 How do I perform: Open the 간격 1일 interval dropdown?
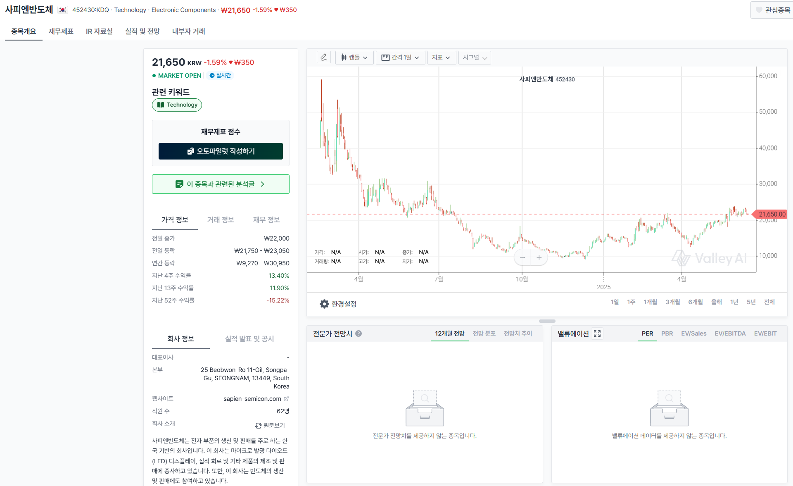pyautogui.click(x=400, y=57)
